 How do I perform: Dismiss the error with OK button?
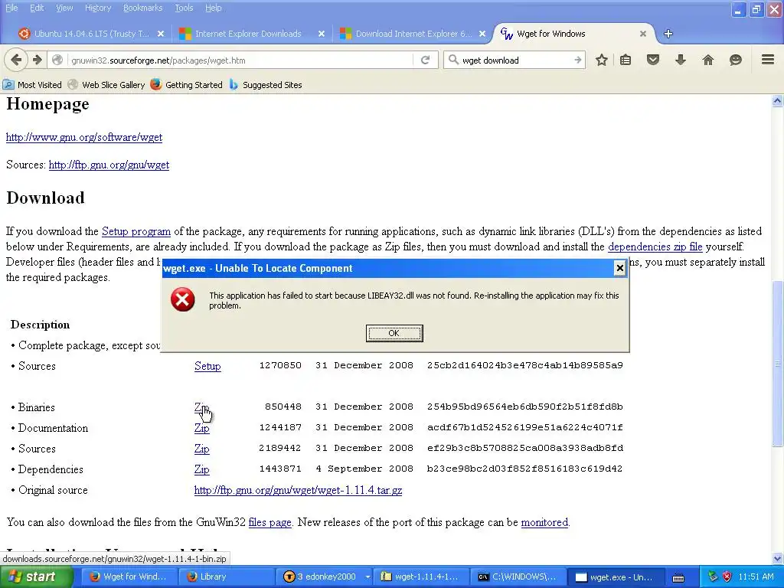point(394,333)
